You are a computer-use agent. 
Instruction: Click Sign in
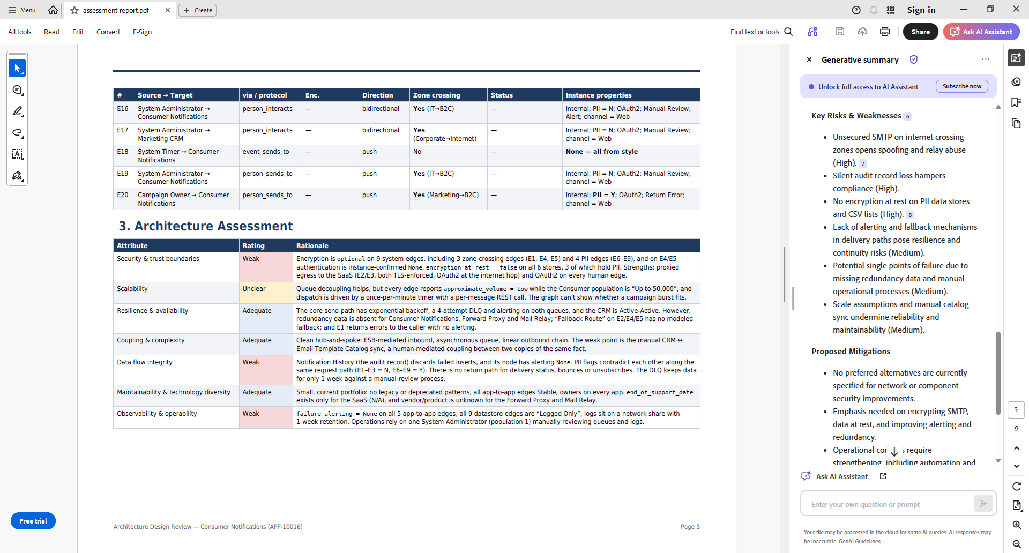click(921, 10)
